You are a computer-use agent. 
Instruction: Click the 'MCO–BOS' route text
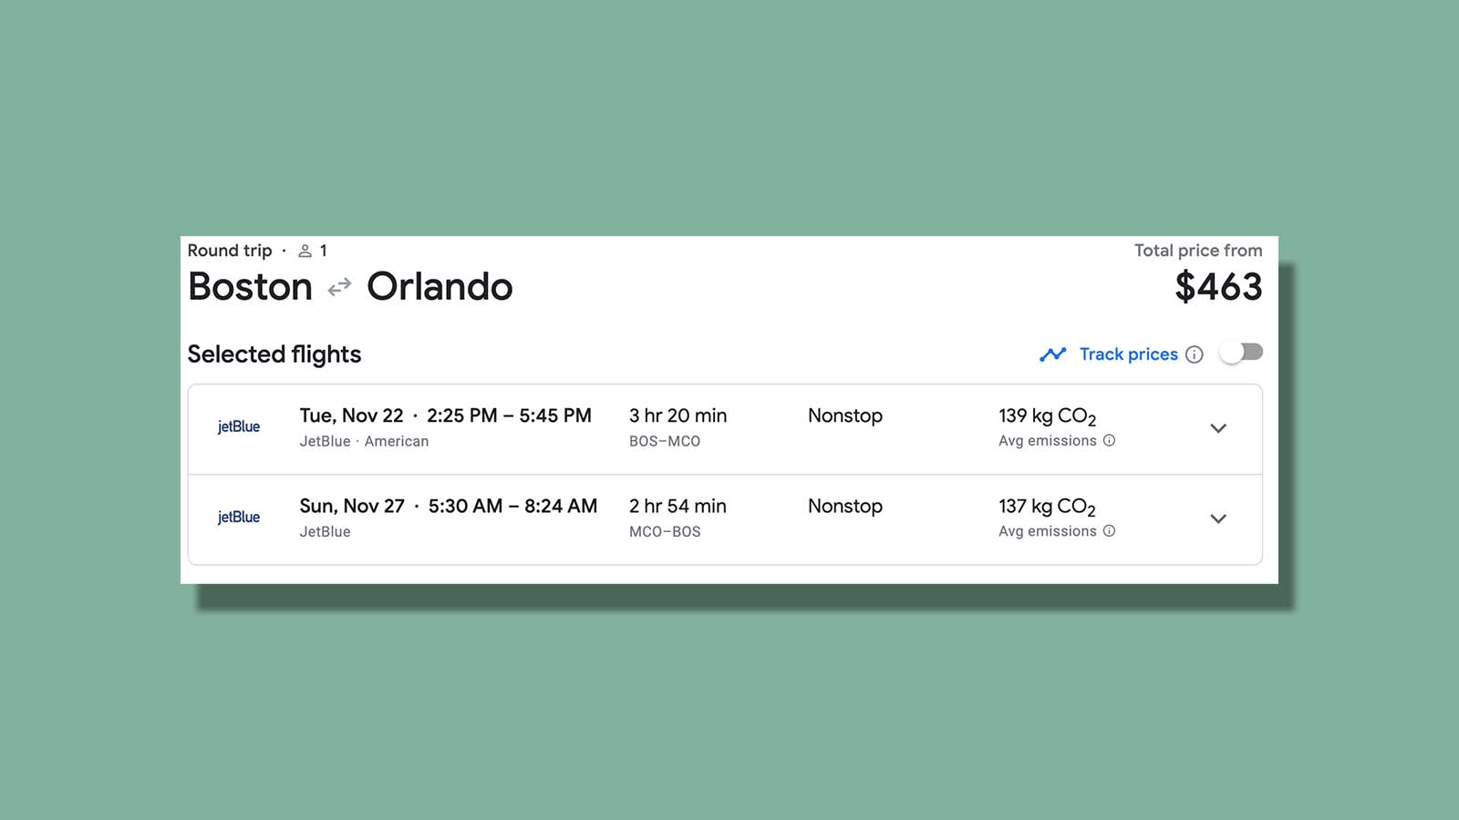pyautogui.click(x=665, y=531)
